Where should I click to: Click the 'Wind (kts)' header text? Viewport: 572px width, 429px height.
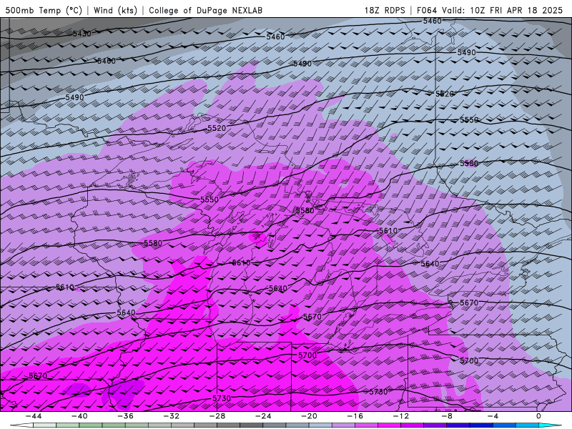point(115,11)
